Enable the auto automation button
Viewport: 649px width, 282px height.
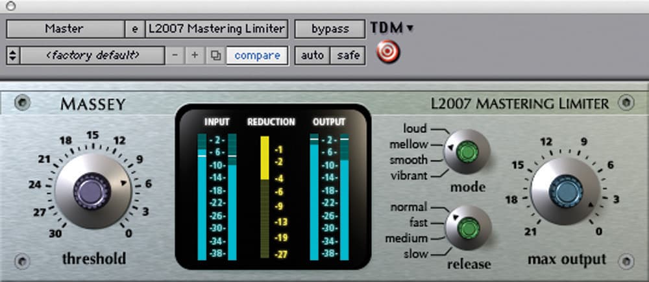(x=312, y=55)
